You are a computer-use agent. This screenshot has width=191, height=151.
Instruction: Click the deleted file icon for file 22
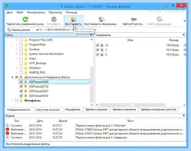point(102,45)
